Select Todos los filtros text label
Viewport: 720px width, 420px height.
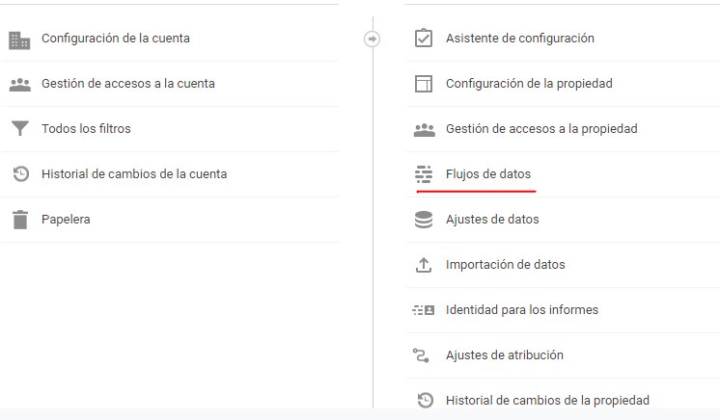point(86,129)
